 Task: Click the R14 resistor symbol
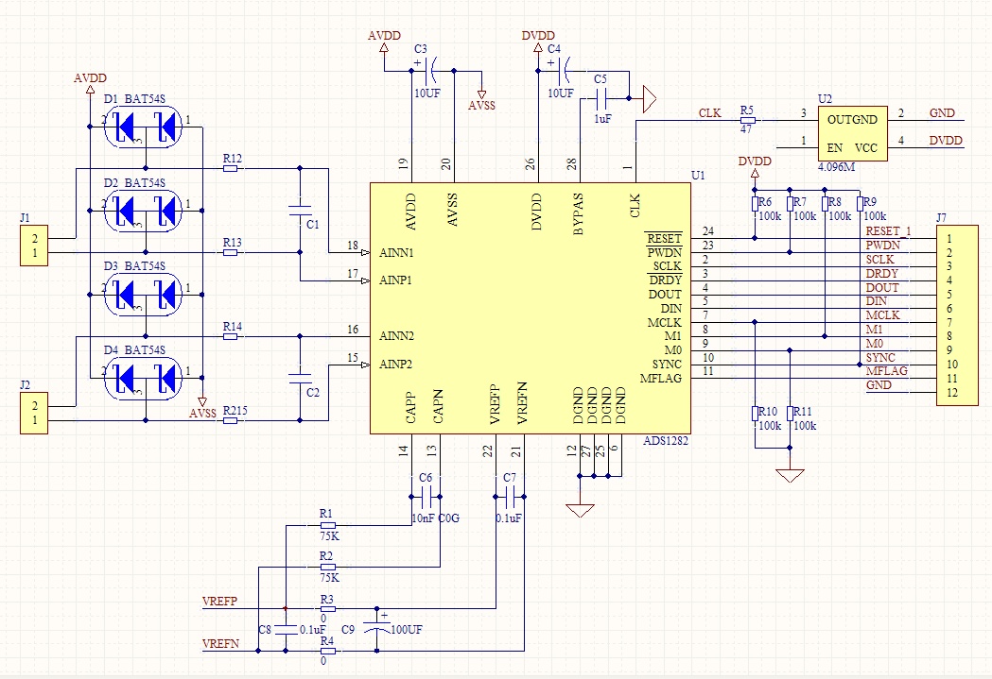pyautogui.click(x=231, y=336)
